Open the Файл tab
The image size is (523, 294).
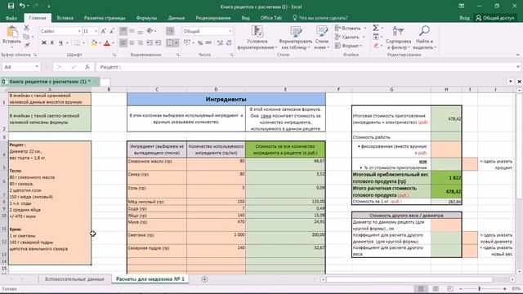(x=11, y=18)
